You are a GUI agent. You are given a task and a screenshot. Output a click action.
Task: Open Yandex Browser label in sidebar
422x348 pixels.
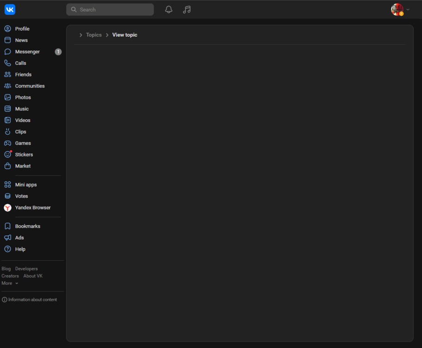pyautogui.click(x=33, y=208)
